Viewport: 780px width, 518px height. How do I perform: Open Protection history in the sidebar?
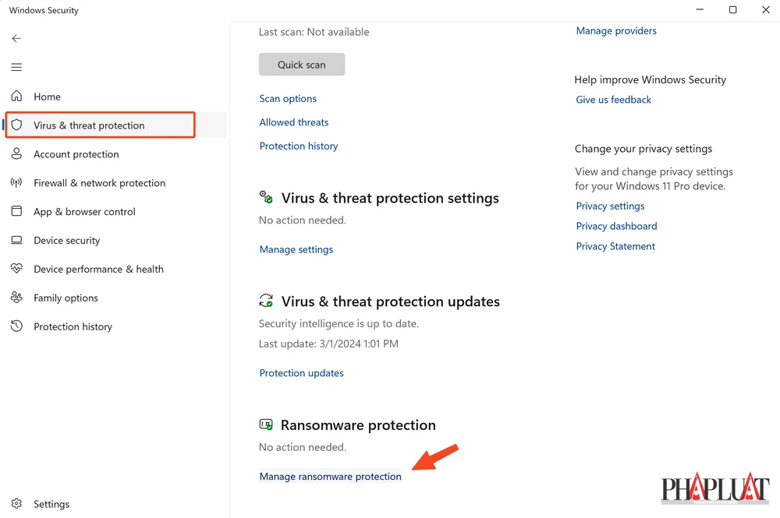(x=73, y=327)
